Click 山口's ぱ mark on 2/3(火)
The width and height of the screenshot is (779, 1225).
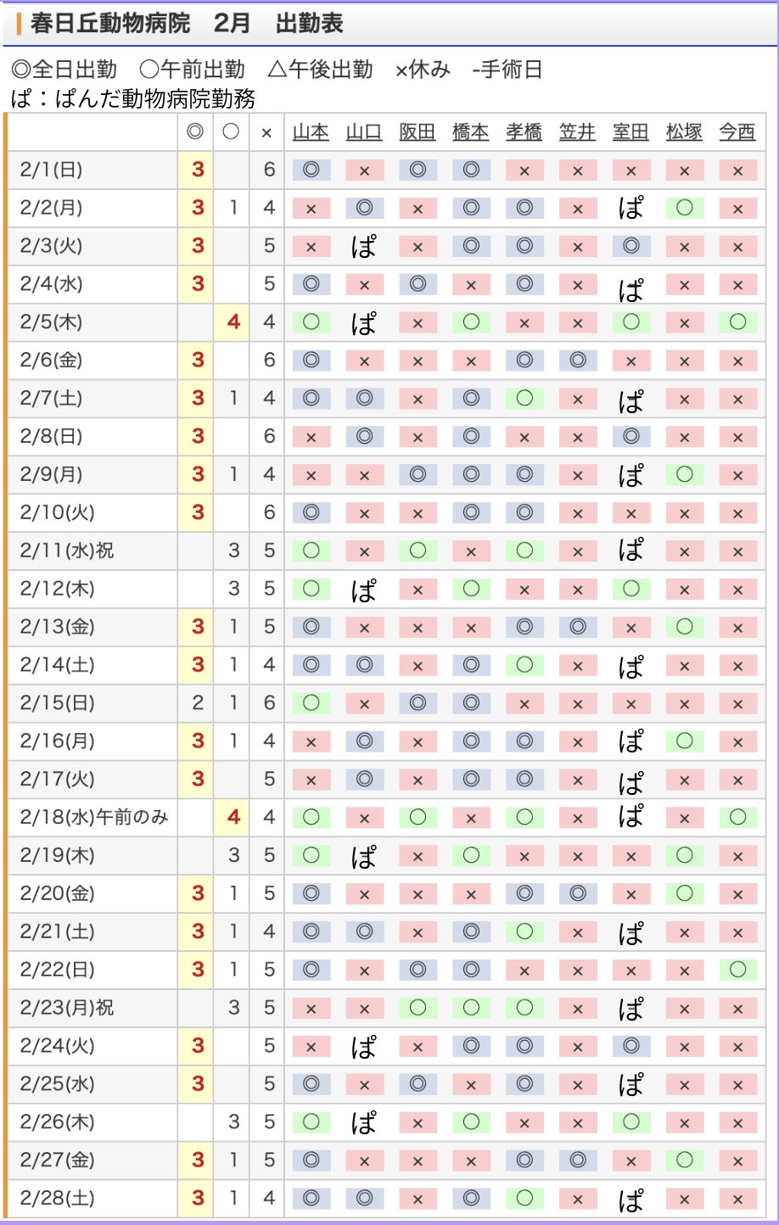[x=364, y=246]
